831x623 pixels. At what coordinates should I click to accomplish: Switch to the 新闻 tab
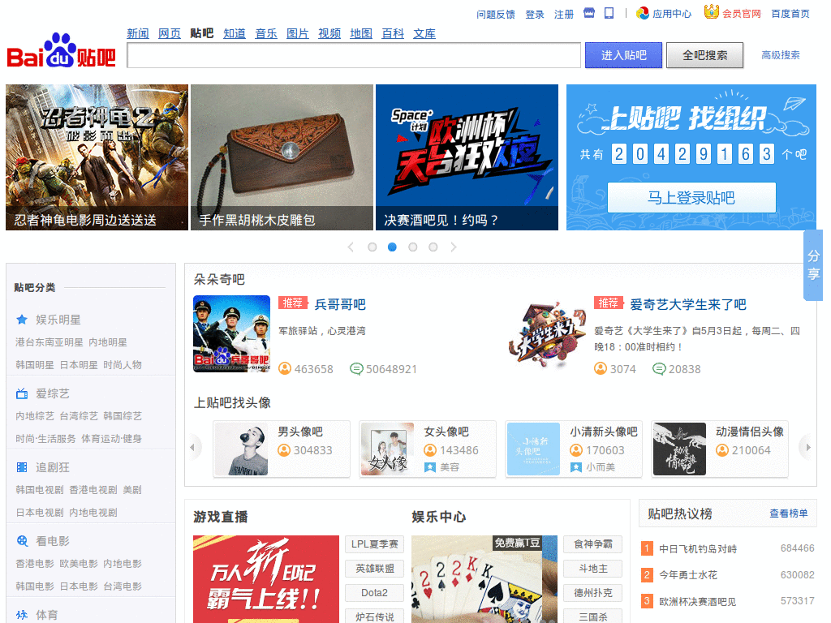pyautogui.click(x=138, y=33)
